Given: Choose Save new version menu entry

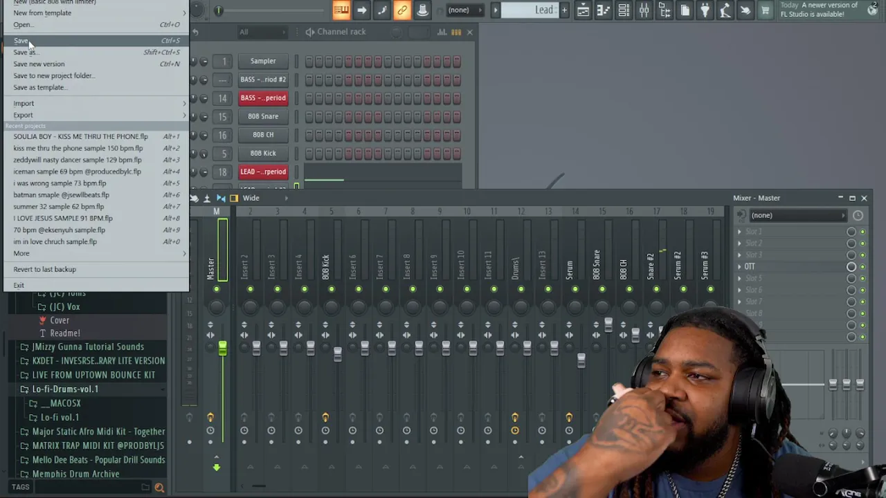Looking at the screenshot, I should pyautogui.click(x=95, y=64).
